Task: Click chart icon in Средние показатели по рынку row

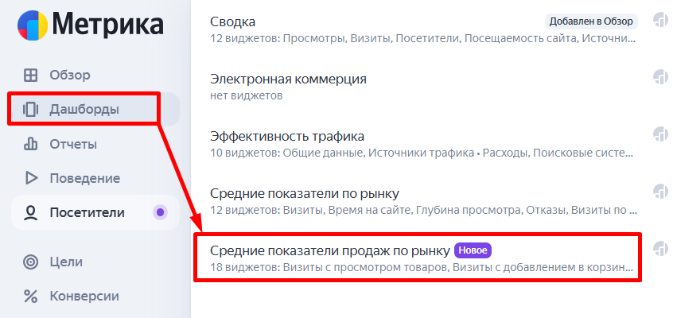Action: [659, 192]
